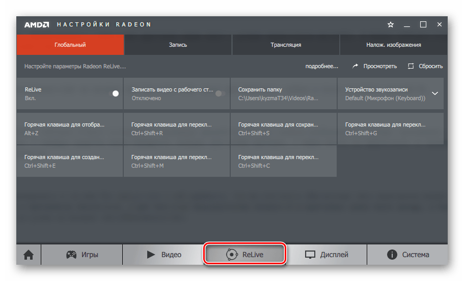464x281 pixels.
Task: Edit the Ctrl+Shift+G hotkey tile
Action: click(x=391, y=129)
